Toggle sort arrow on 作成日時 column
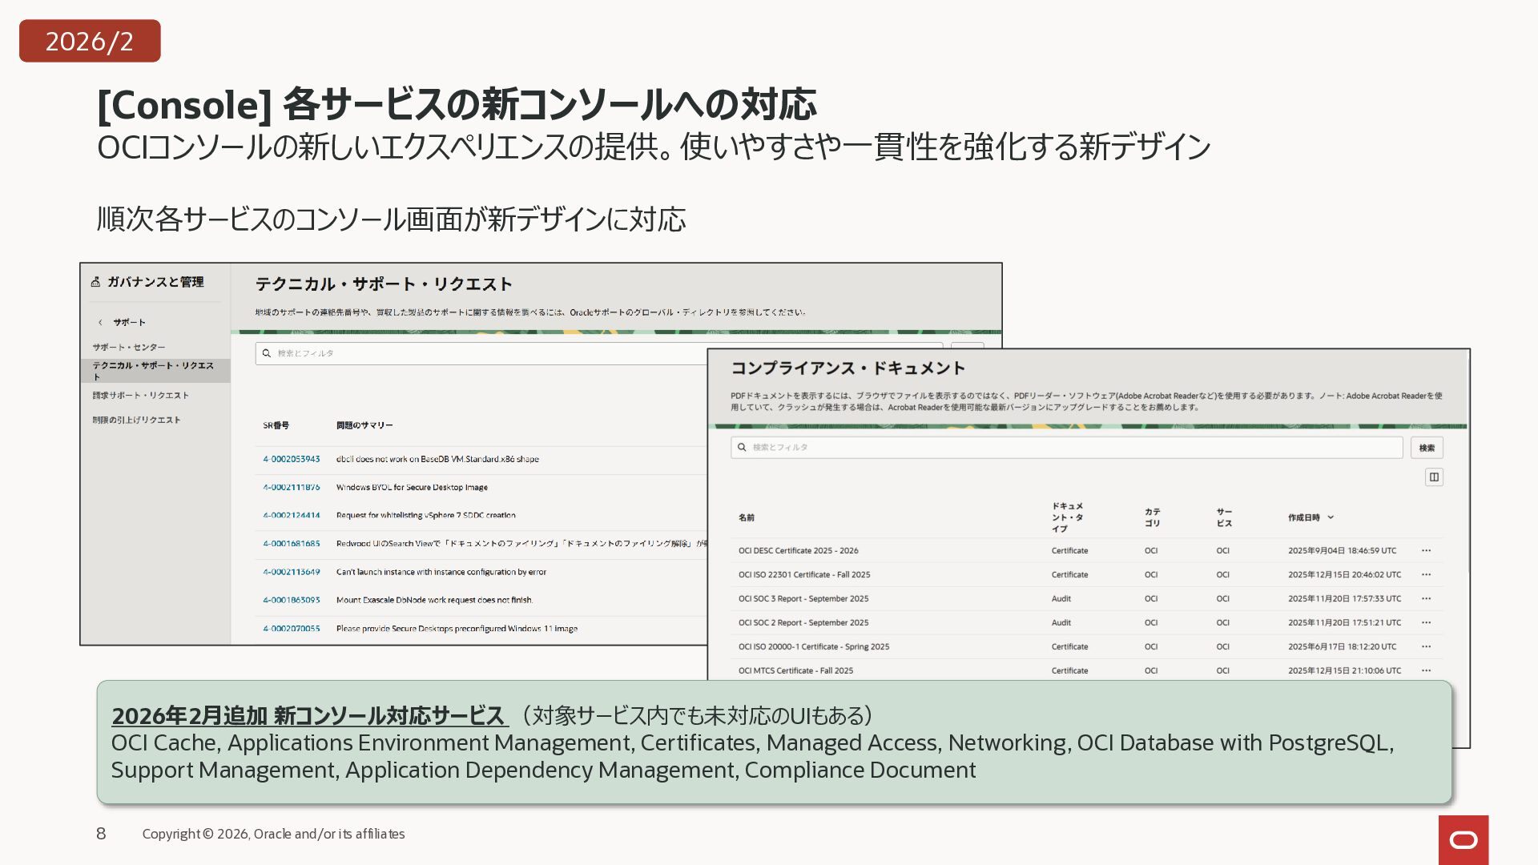The width and height of the screenshot is (1538, 865). (x=1331, y=517)
